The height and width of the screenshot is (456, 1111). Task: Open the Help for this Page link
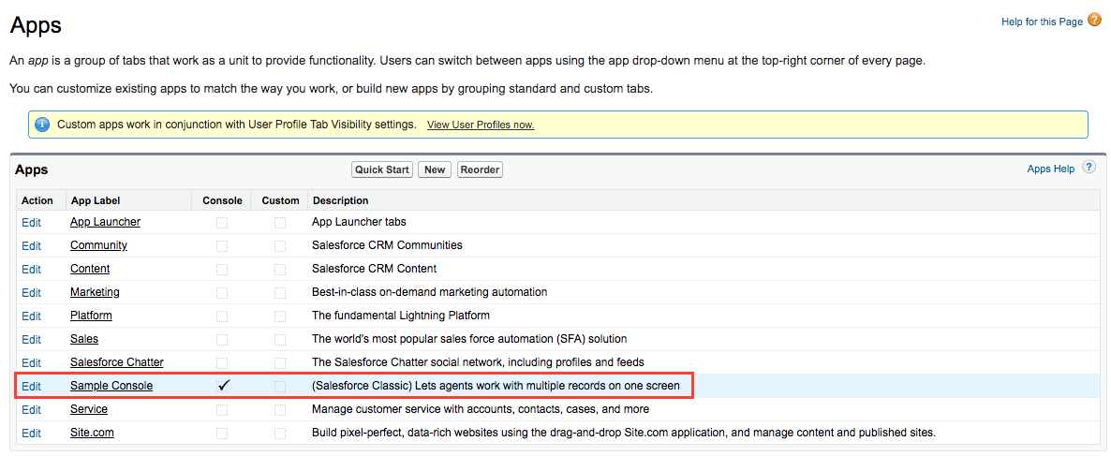1042,22
